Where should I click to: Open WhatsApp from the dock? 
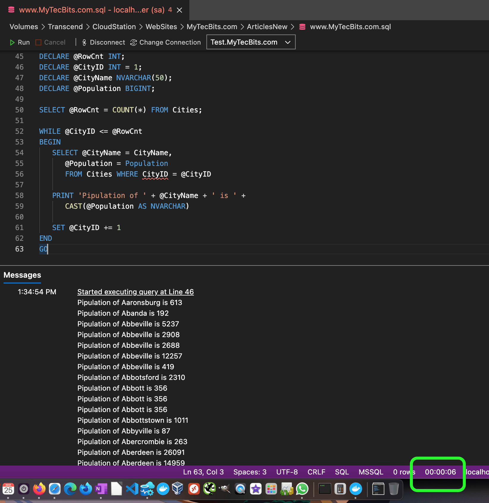(302, 488)
